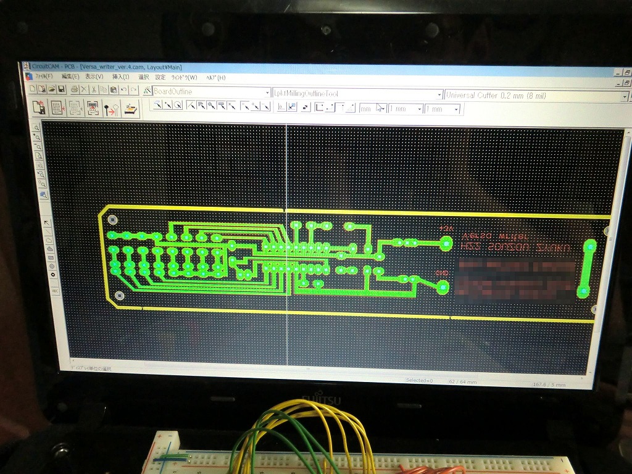
Task: Click the Copy icon
Action: point(103,90)
